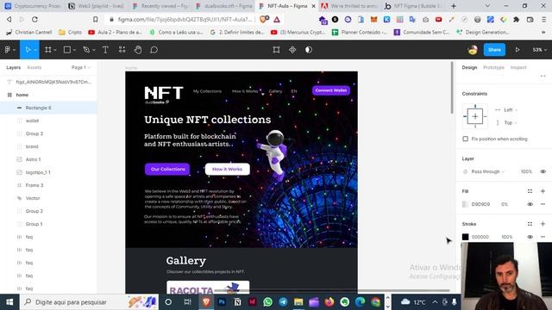Click the Windows taskbar search box

point(89,302)
